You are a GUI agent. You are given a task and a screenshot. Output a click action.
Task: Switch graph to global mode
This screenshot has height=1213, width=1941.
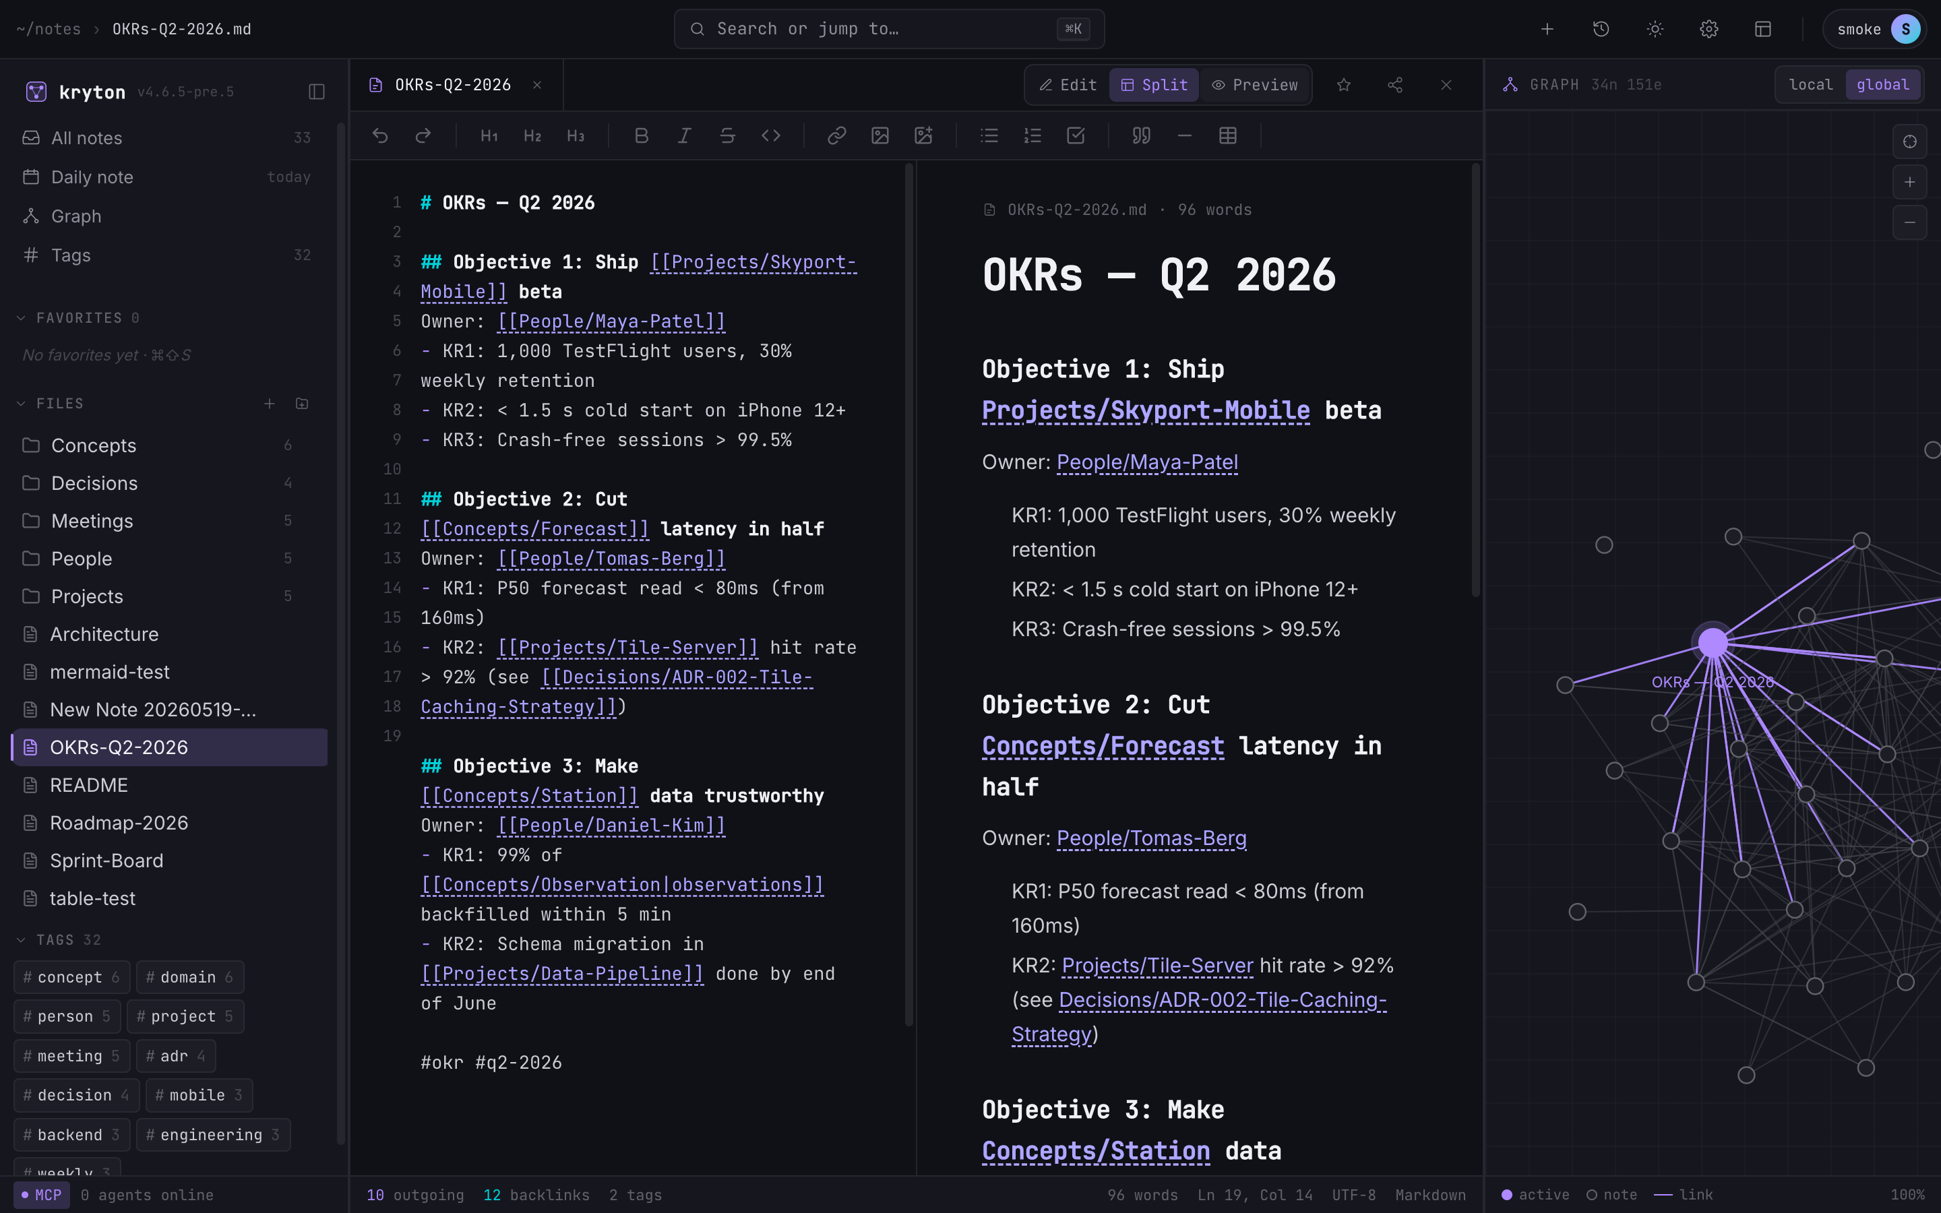[x=1882, y=85]
